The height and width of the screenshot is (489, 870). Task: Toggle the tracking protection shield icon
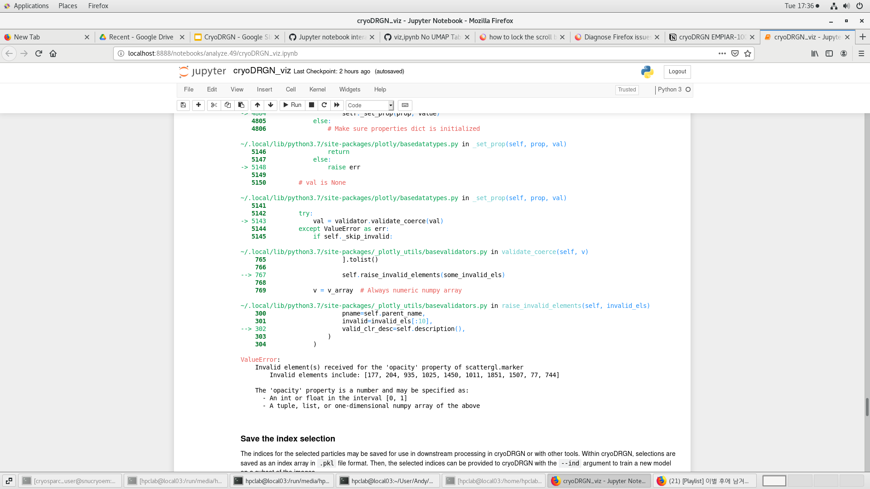point(735,53)
